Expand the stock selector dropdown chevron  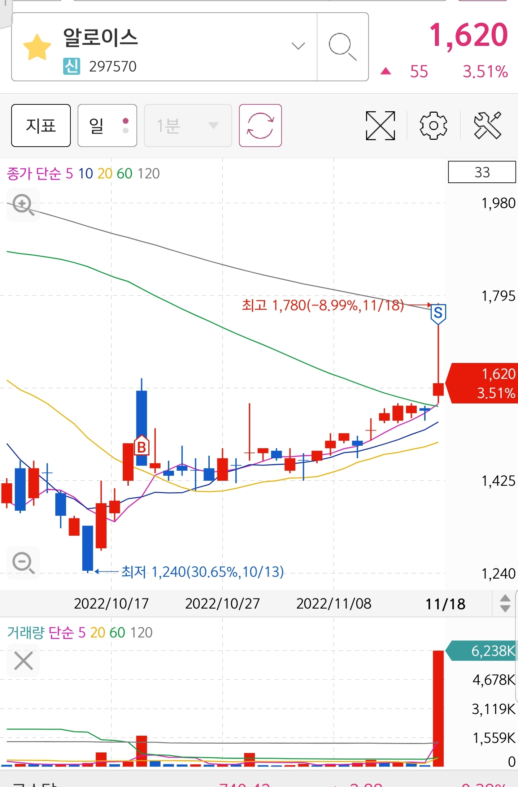(298, 46)
